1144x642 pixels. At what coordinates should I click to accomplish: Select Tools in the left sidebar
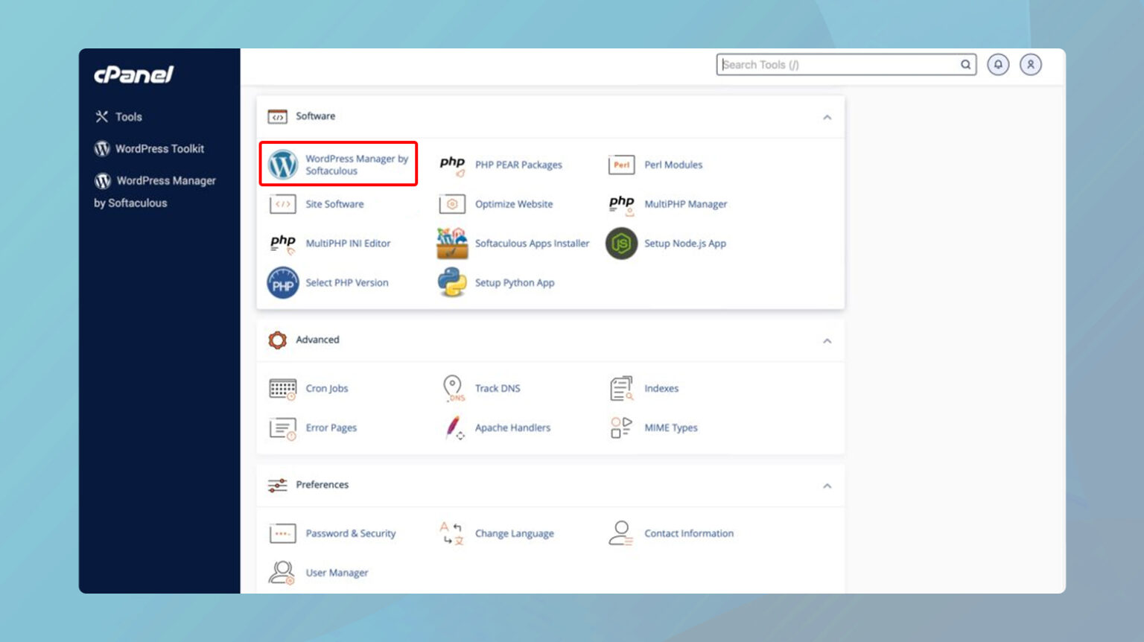click(127, 117)
